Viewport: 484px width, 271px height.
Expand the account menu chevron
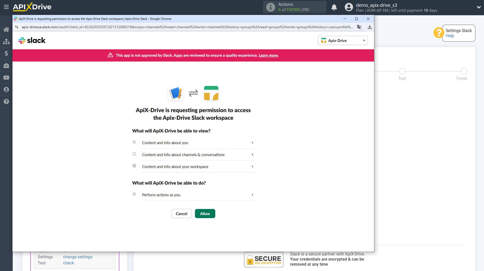479,7
